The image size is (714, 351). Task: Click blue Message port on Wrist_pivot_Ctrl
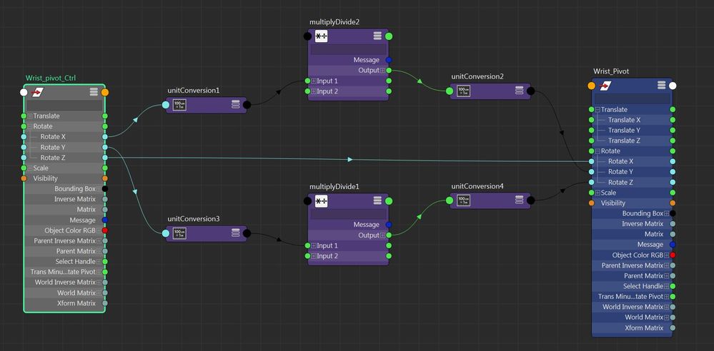click(x=105, y=220)
